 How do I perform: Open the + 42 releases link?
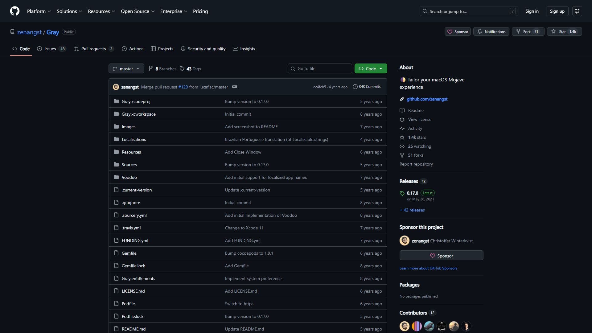click(412, 210)
